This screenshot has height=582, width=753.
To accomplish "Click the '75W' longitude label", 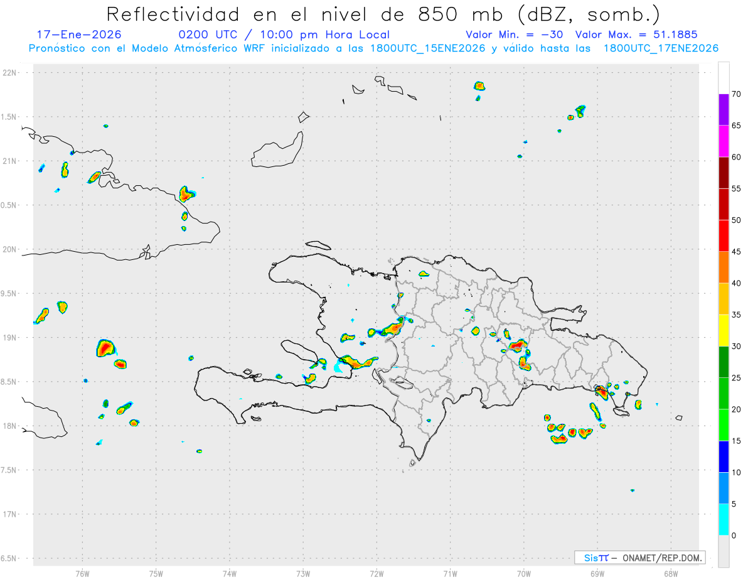I will pyautogui.click(x=156, y=573).
